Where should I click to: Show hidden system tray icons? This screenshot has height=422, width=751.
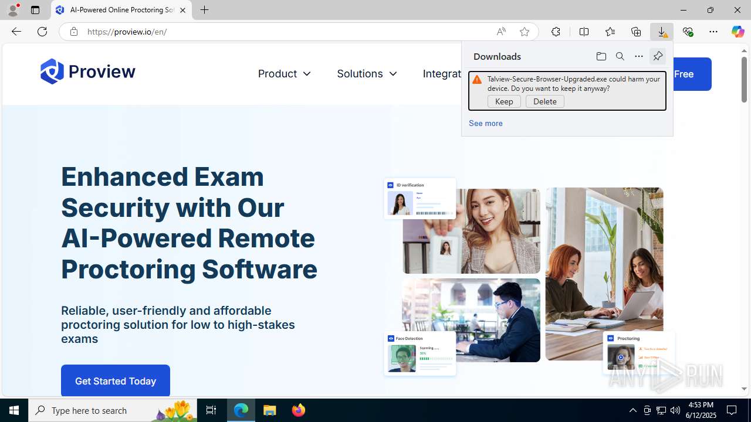[x=633, y=410]
